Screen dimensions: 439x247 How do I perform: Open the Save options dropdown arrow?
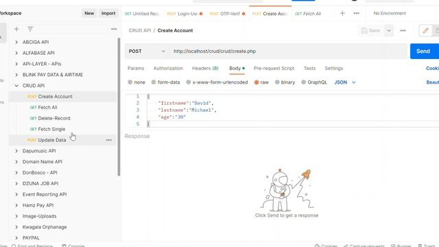coord(389,30)
